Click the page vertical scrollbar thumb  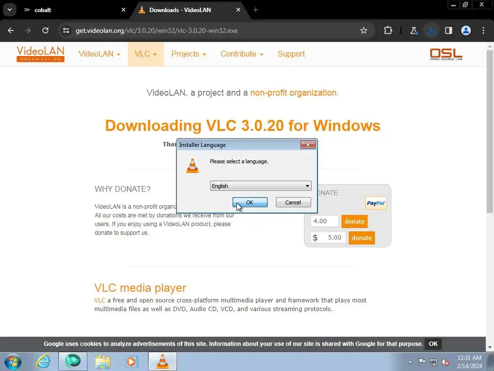pos(490,131)
